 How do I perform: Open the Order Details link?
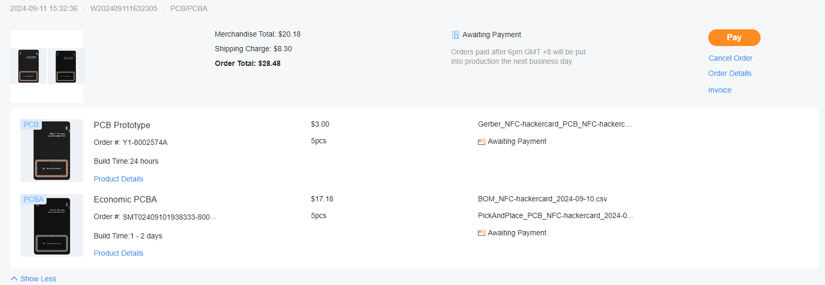pos(730,73)
